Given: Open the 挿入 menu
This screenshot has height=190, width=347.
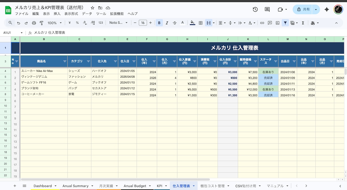Looking at the screenshot, I should pyautogui.click(x=57, y=14).
